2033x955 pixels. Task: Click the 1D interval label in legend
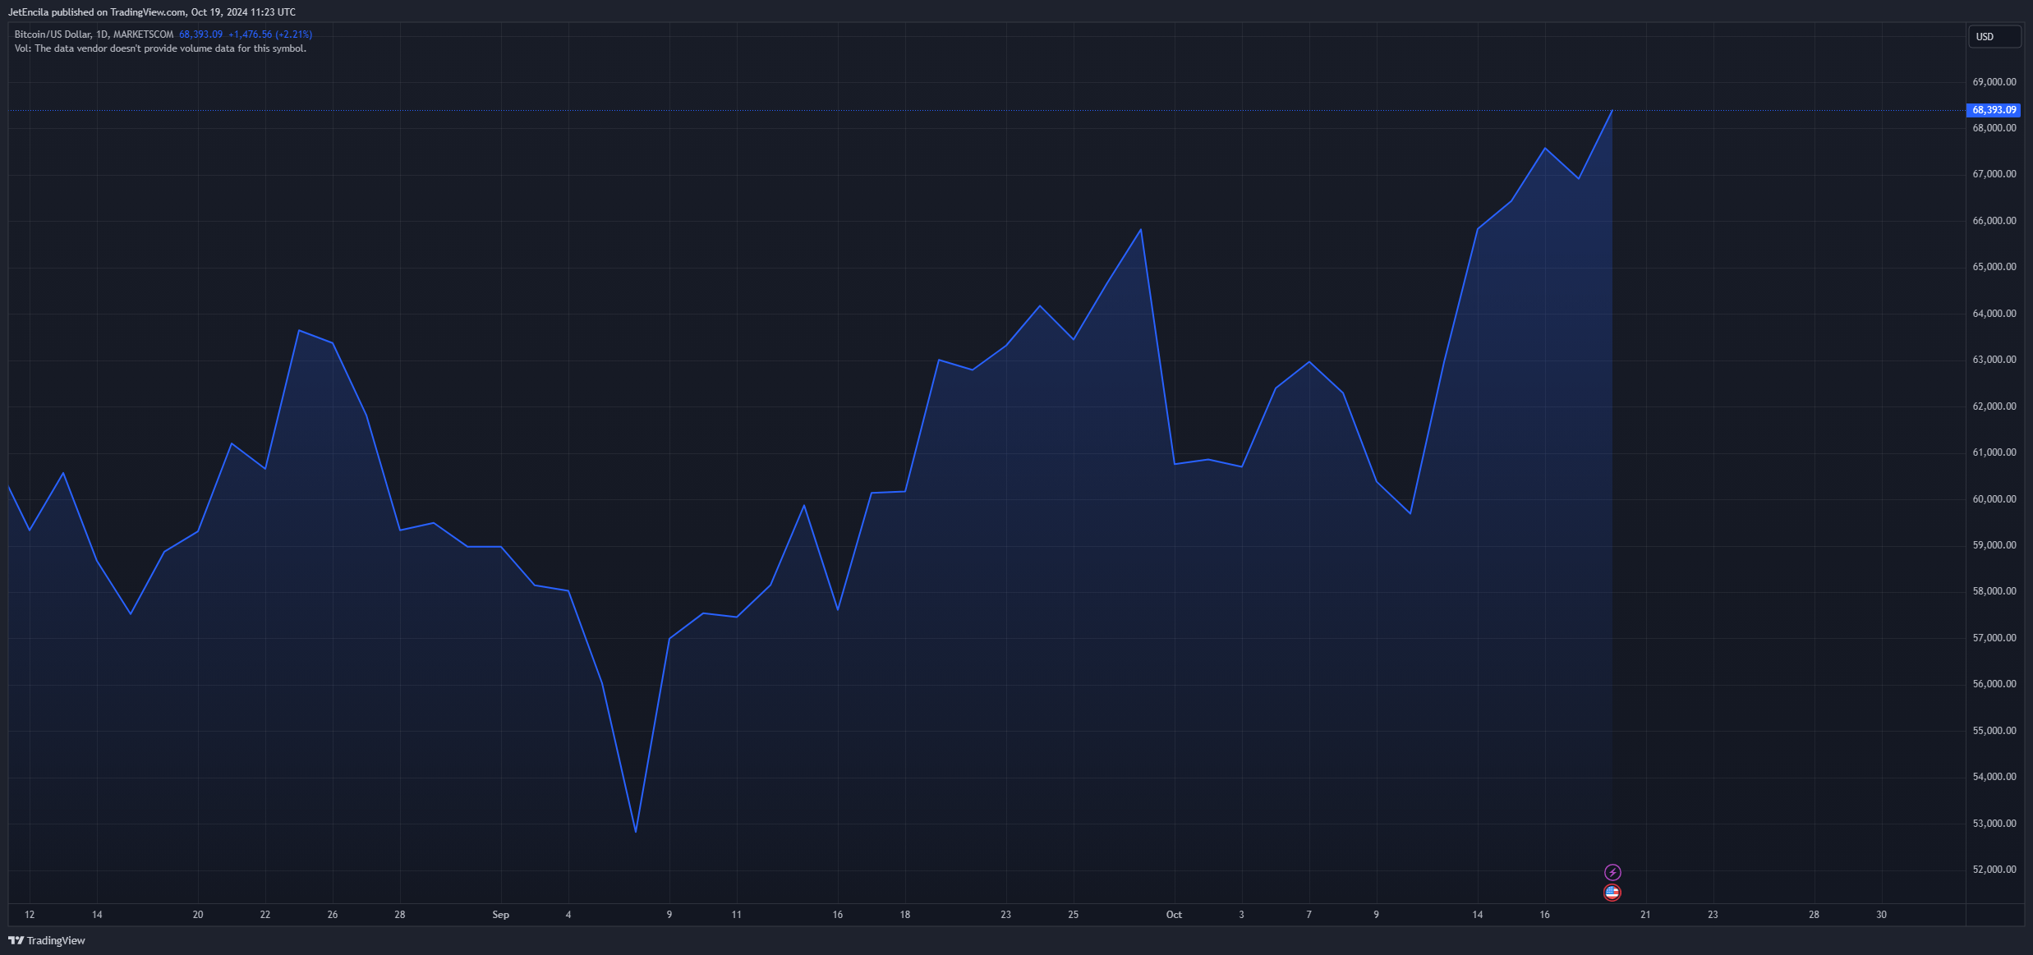[x=102, y=34]
